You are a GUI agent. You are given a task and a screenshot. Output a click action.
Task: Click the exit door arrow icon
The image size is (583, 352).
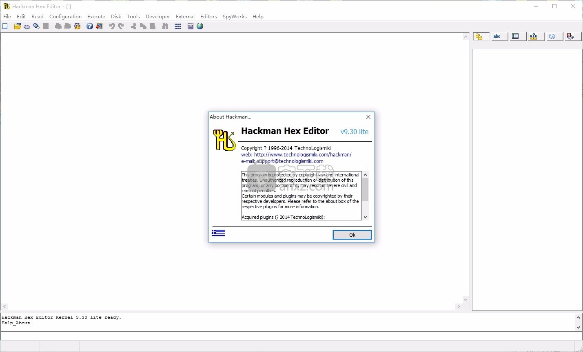click(99, 26)
